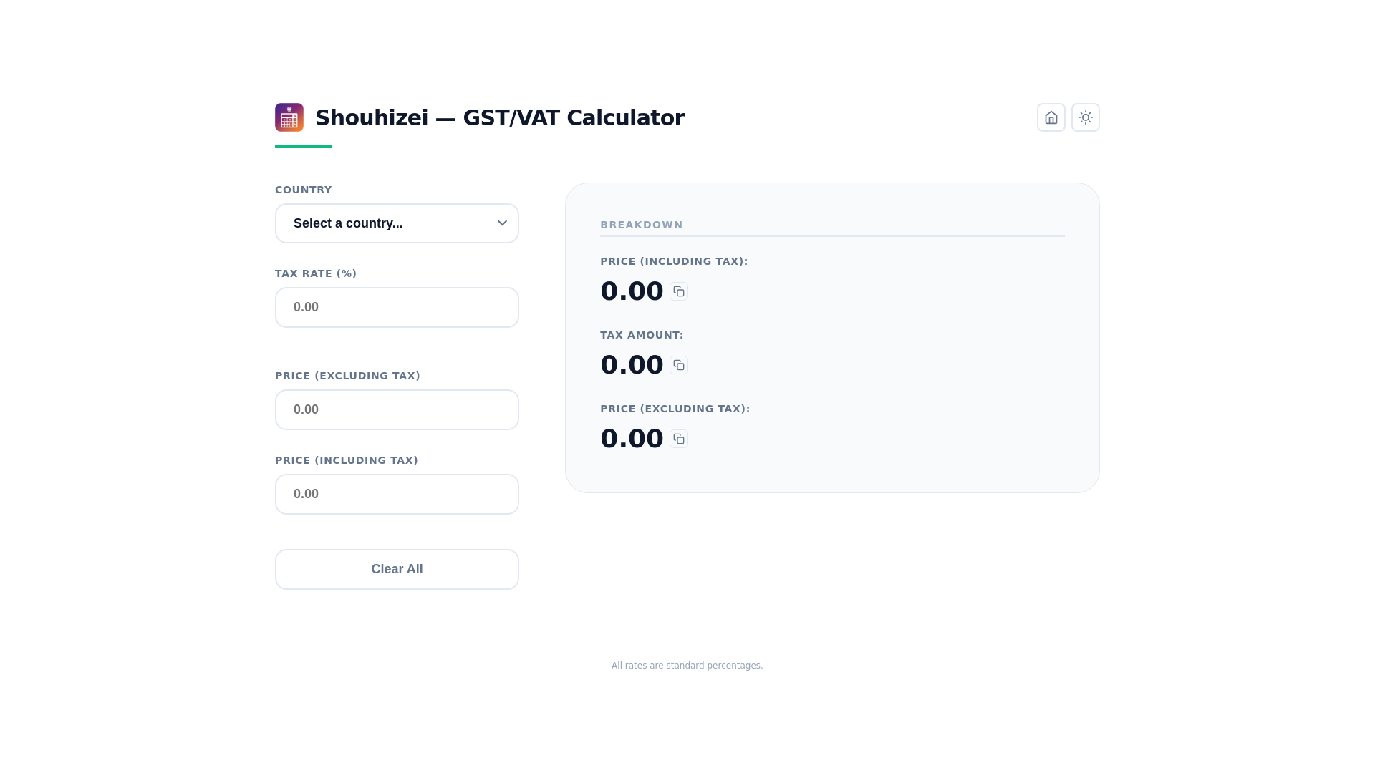
Task: Click the Breakdown section heading
Action: coord(641,225)
